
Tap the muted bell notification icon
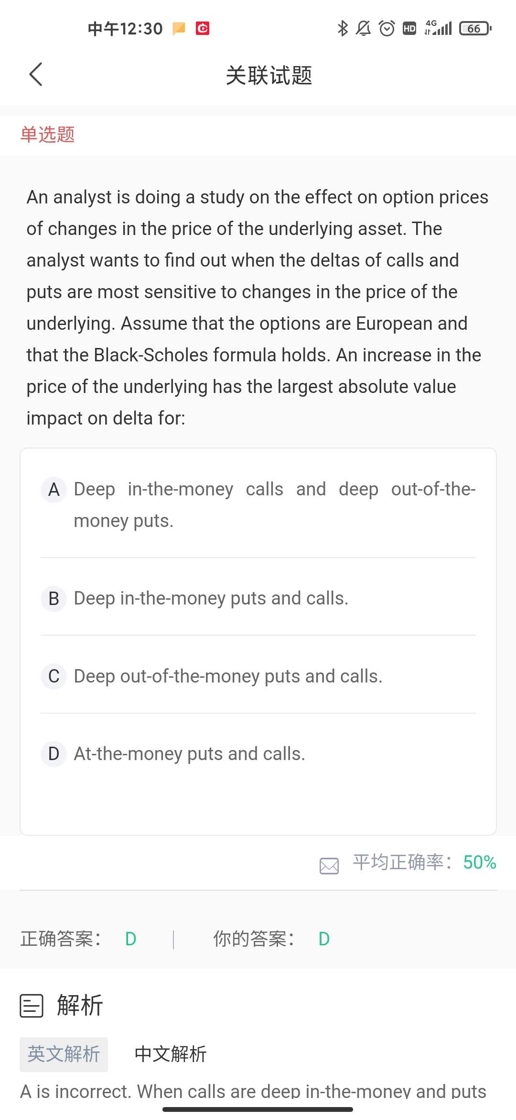(x=363, y=29)
